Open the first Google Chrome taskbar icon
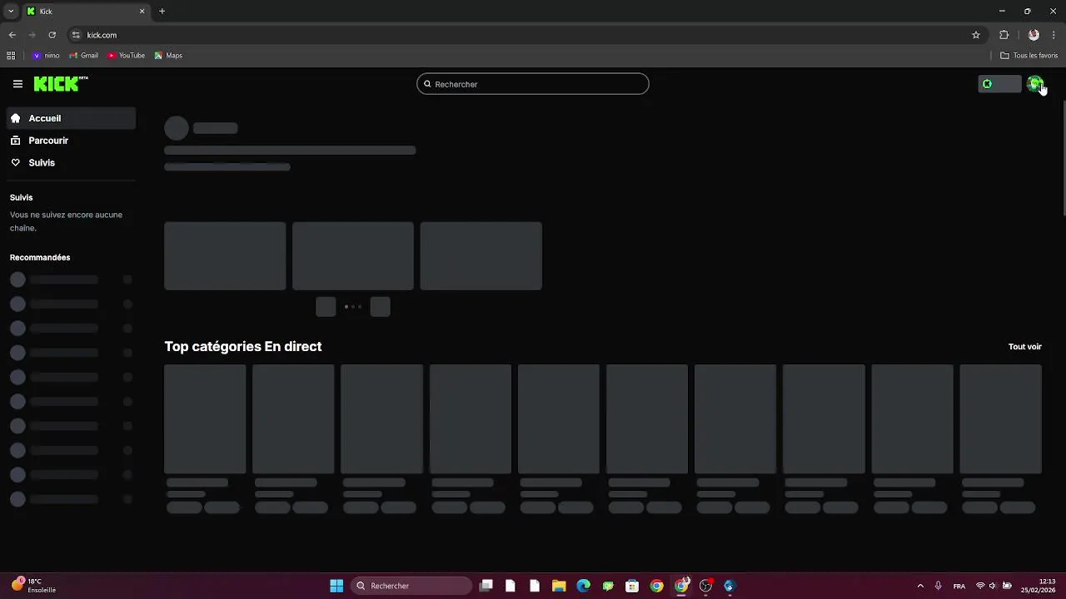Screen dimensions: 1066x599 click(x=656, y=586)
